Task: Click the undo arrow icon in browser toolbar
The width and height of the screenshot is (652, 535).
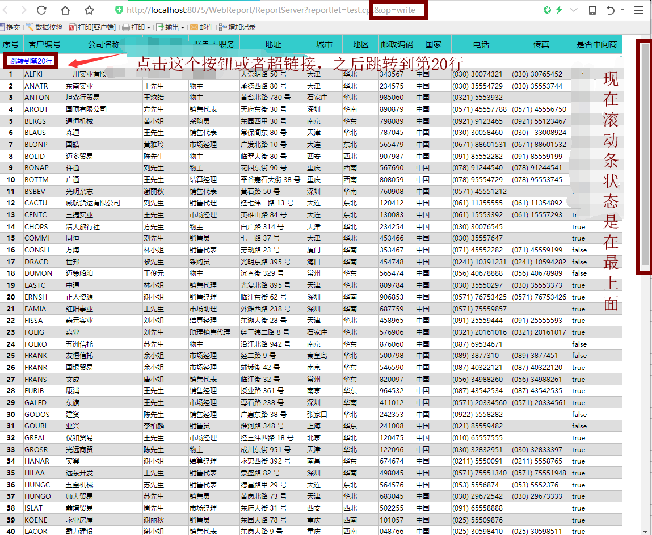Action: coord(611,10)
